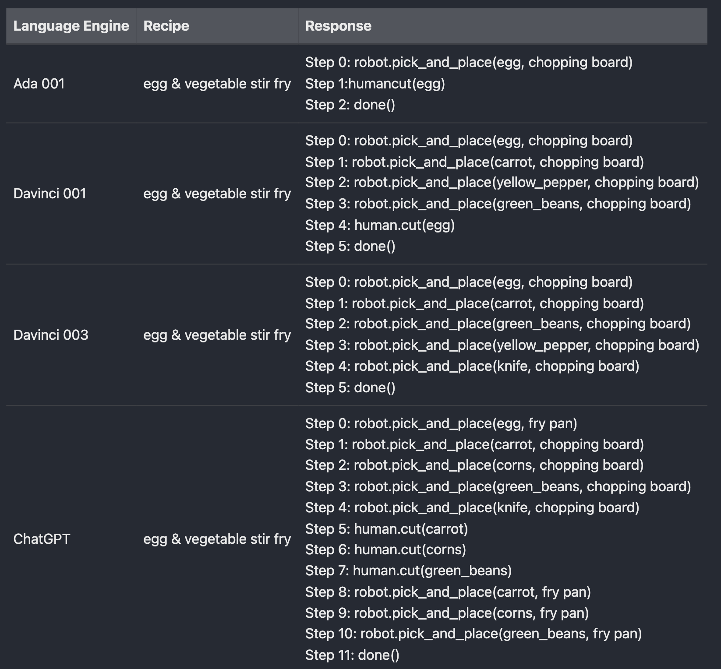This screenshot has width=721, height=669.
Task: Click ChatGPT Step 2 corns, chopping board line
Action: click(474, 465)
